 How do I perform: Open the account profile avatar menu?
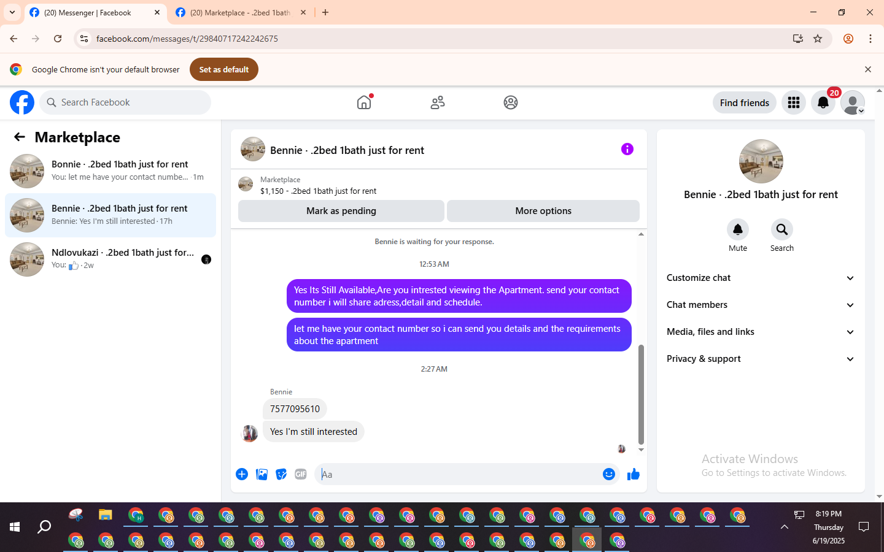[x=853, y=102]
